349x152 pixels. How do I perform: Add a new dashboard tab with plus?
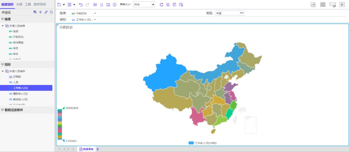click(x=98, y=149)
